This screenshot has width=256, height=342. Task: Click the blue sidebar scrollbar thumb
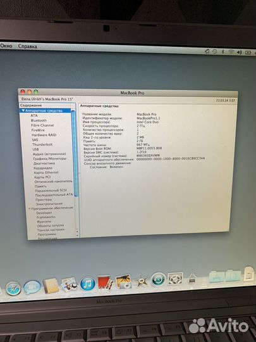point(75,153)
